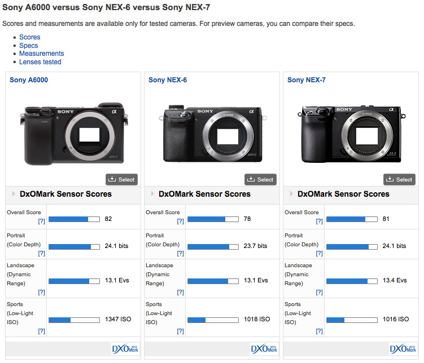Click NEX-7 value 13.4 Evs
Screen dimensions: 424x363
pyautogui.click(x=395, y=280)
